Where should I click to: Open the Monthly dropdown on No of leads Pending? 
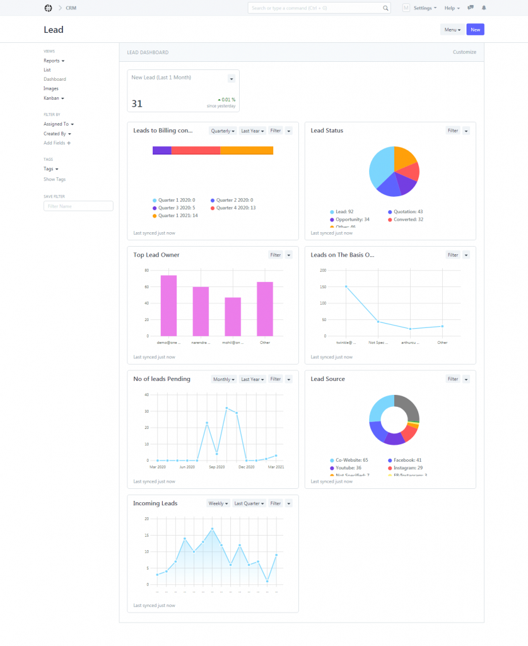[224, 379]
